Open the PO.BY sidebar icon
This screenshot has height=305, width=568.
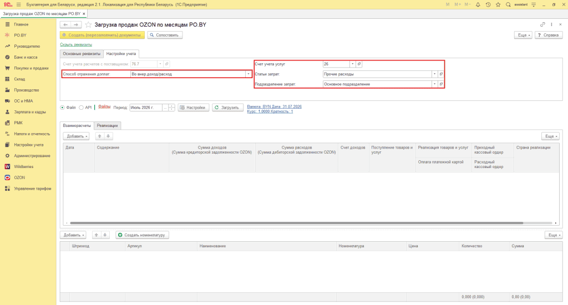point(7,35)
